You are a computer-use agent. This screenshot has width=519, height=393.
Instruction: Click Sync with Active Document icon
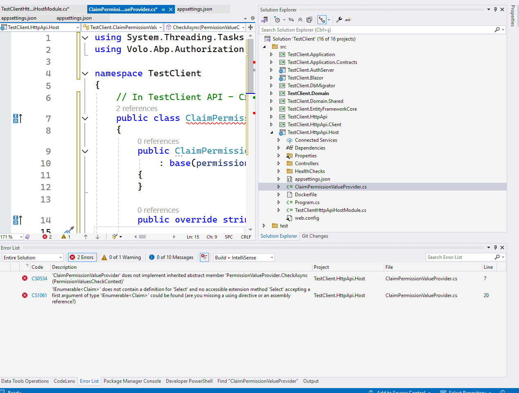tap(291, 20)
